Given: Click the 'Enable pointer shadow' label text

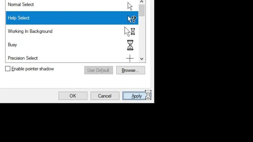Looking at the screenshot, I should [33, 69].
